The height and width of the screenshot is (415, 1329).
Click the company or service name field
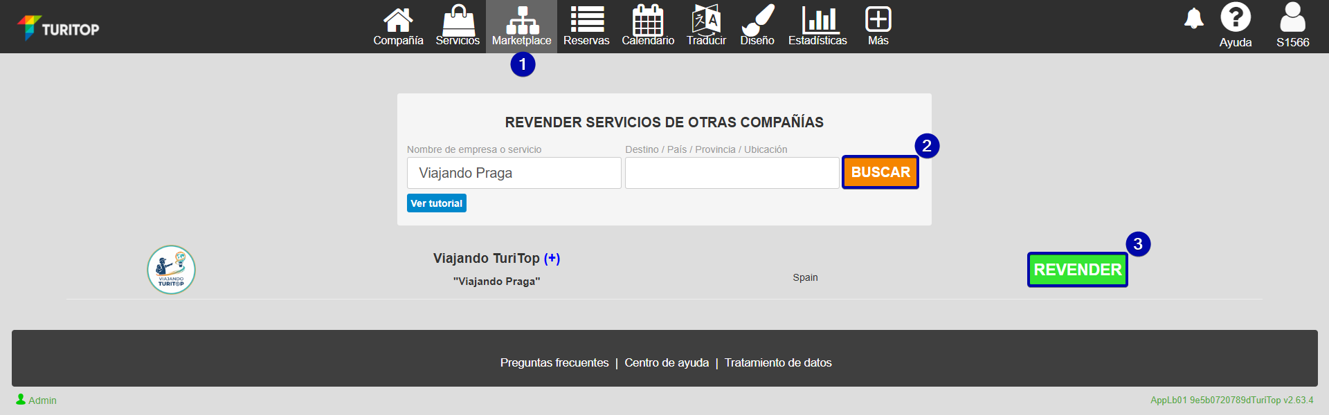(514, 173)
